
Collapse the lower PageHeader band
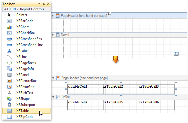click(53, 78)
